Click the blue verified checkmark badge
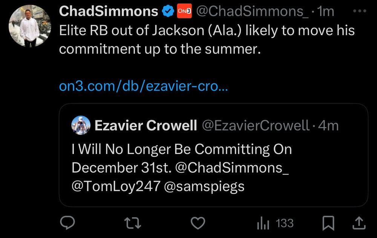Image resolution: width=377 pixels, height=238 pixels. pyautogui.click(x=167, y=12)
